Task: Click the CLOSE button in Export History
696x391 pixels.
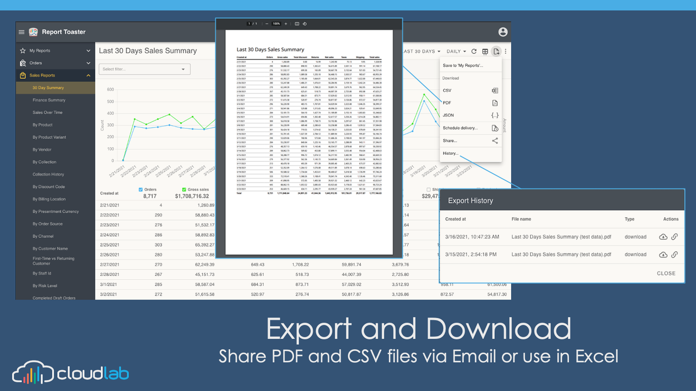Action: [666, 273]
